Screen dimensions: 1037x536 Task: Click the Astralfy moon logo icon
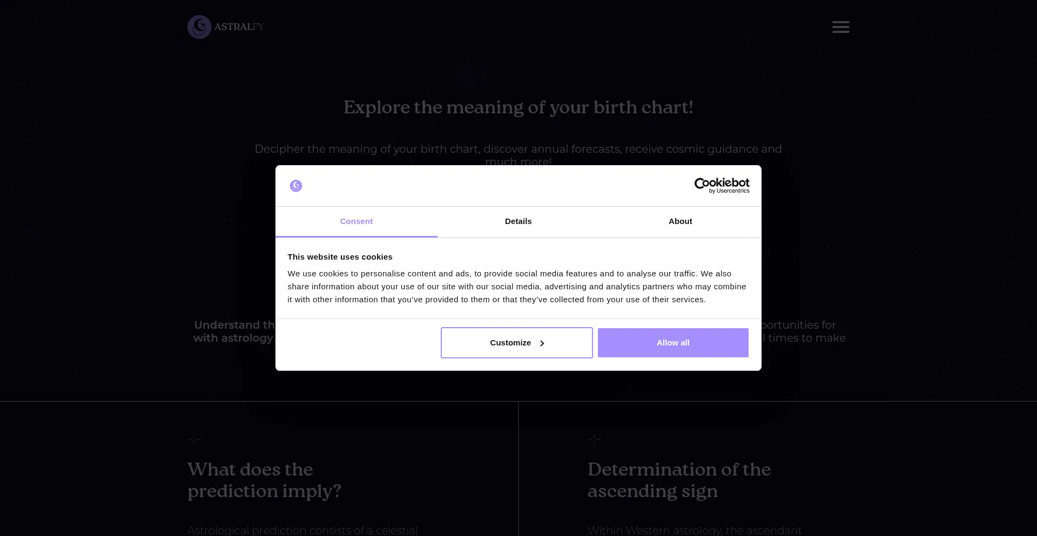click(199, 27)
